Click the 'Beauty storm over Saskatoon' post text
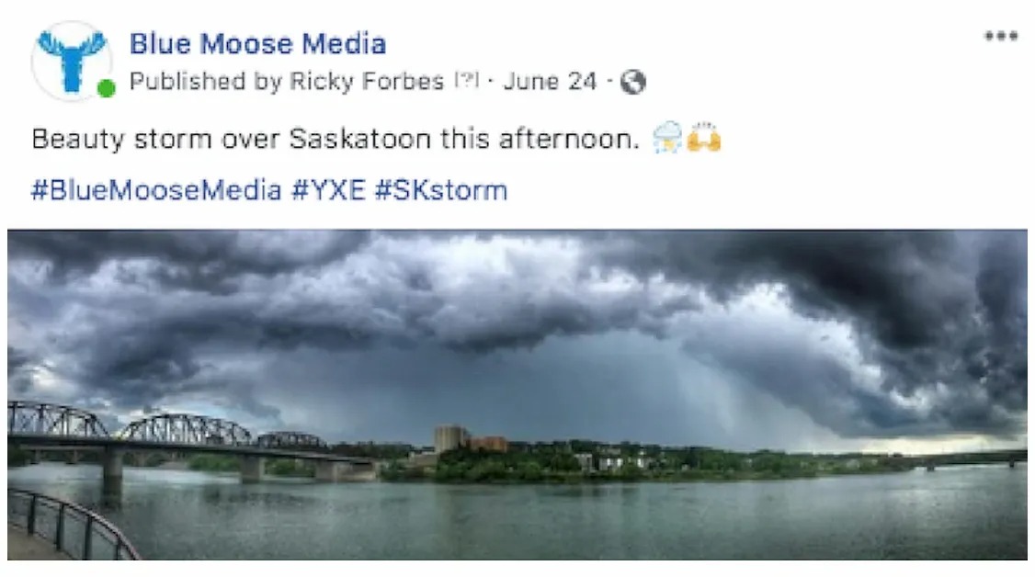Image resolution: width=1035 pixels, height=577 pixels. [336, 139]
